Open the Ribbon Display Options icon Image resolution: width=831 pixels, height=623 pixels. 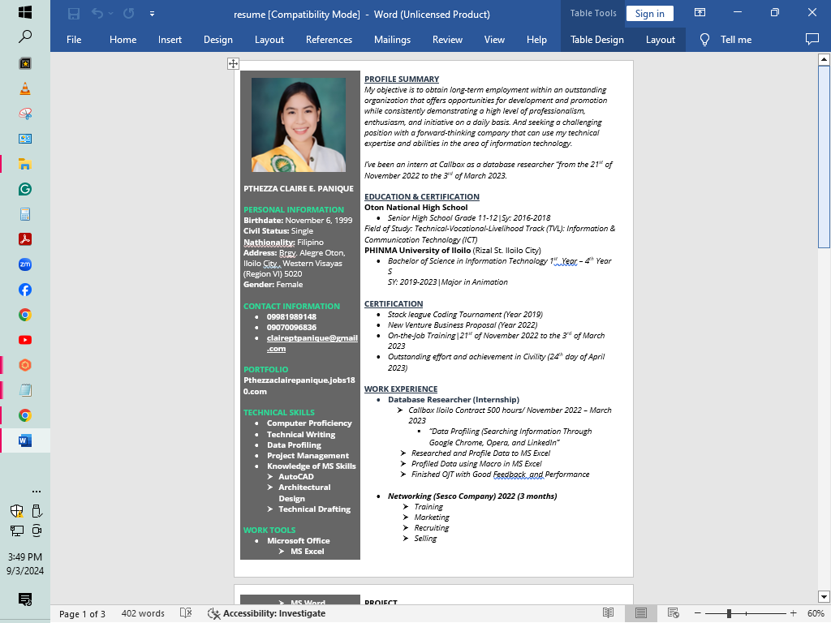click(x=700, y=13)
